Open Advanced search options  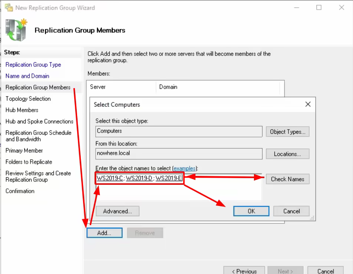118,211
